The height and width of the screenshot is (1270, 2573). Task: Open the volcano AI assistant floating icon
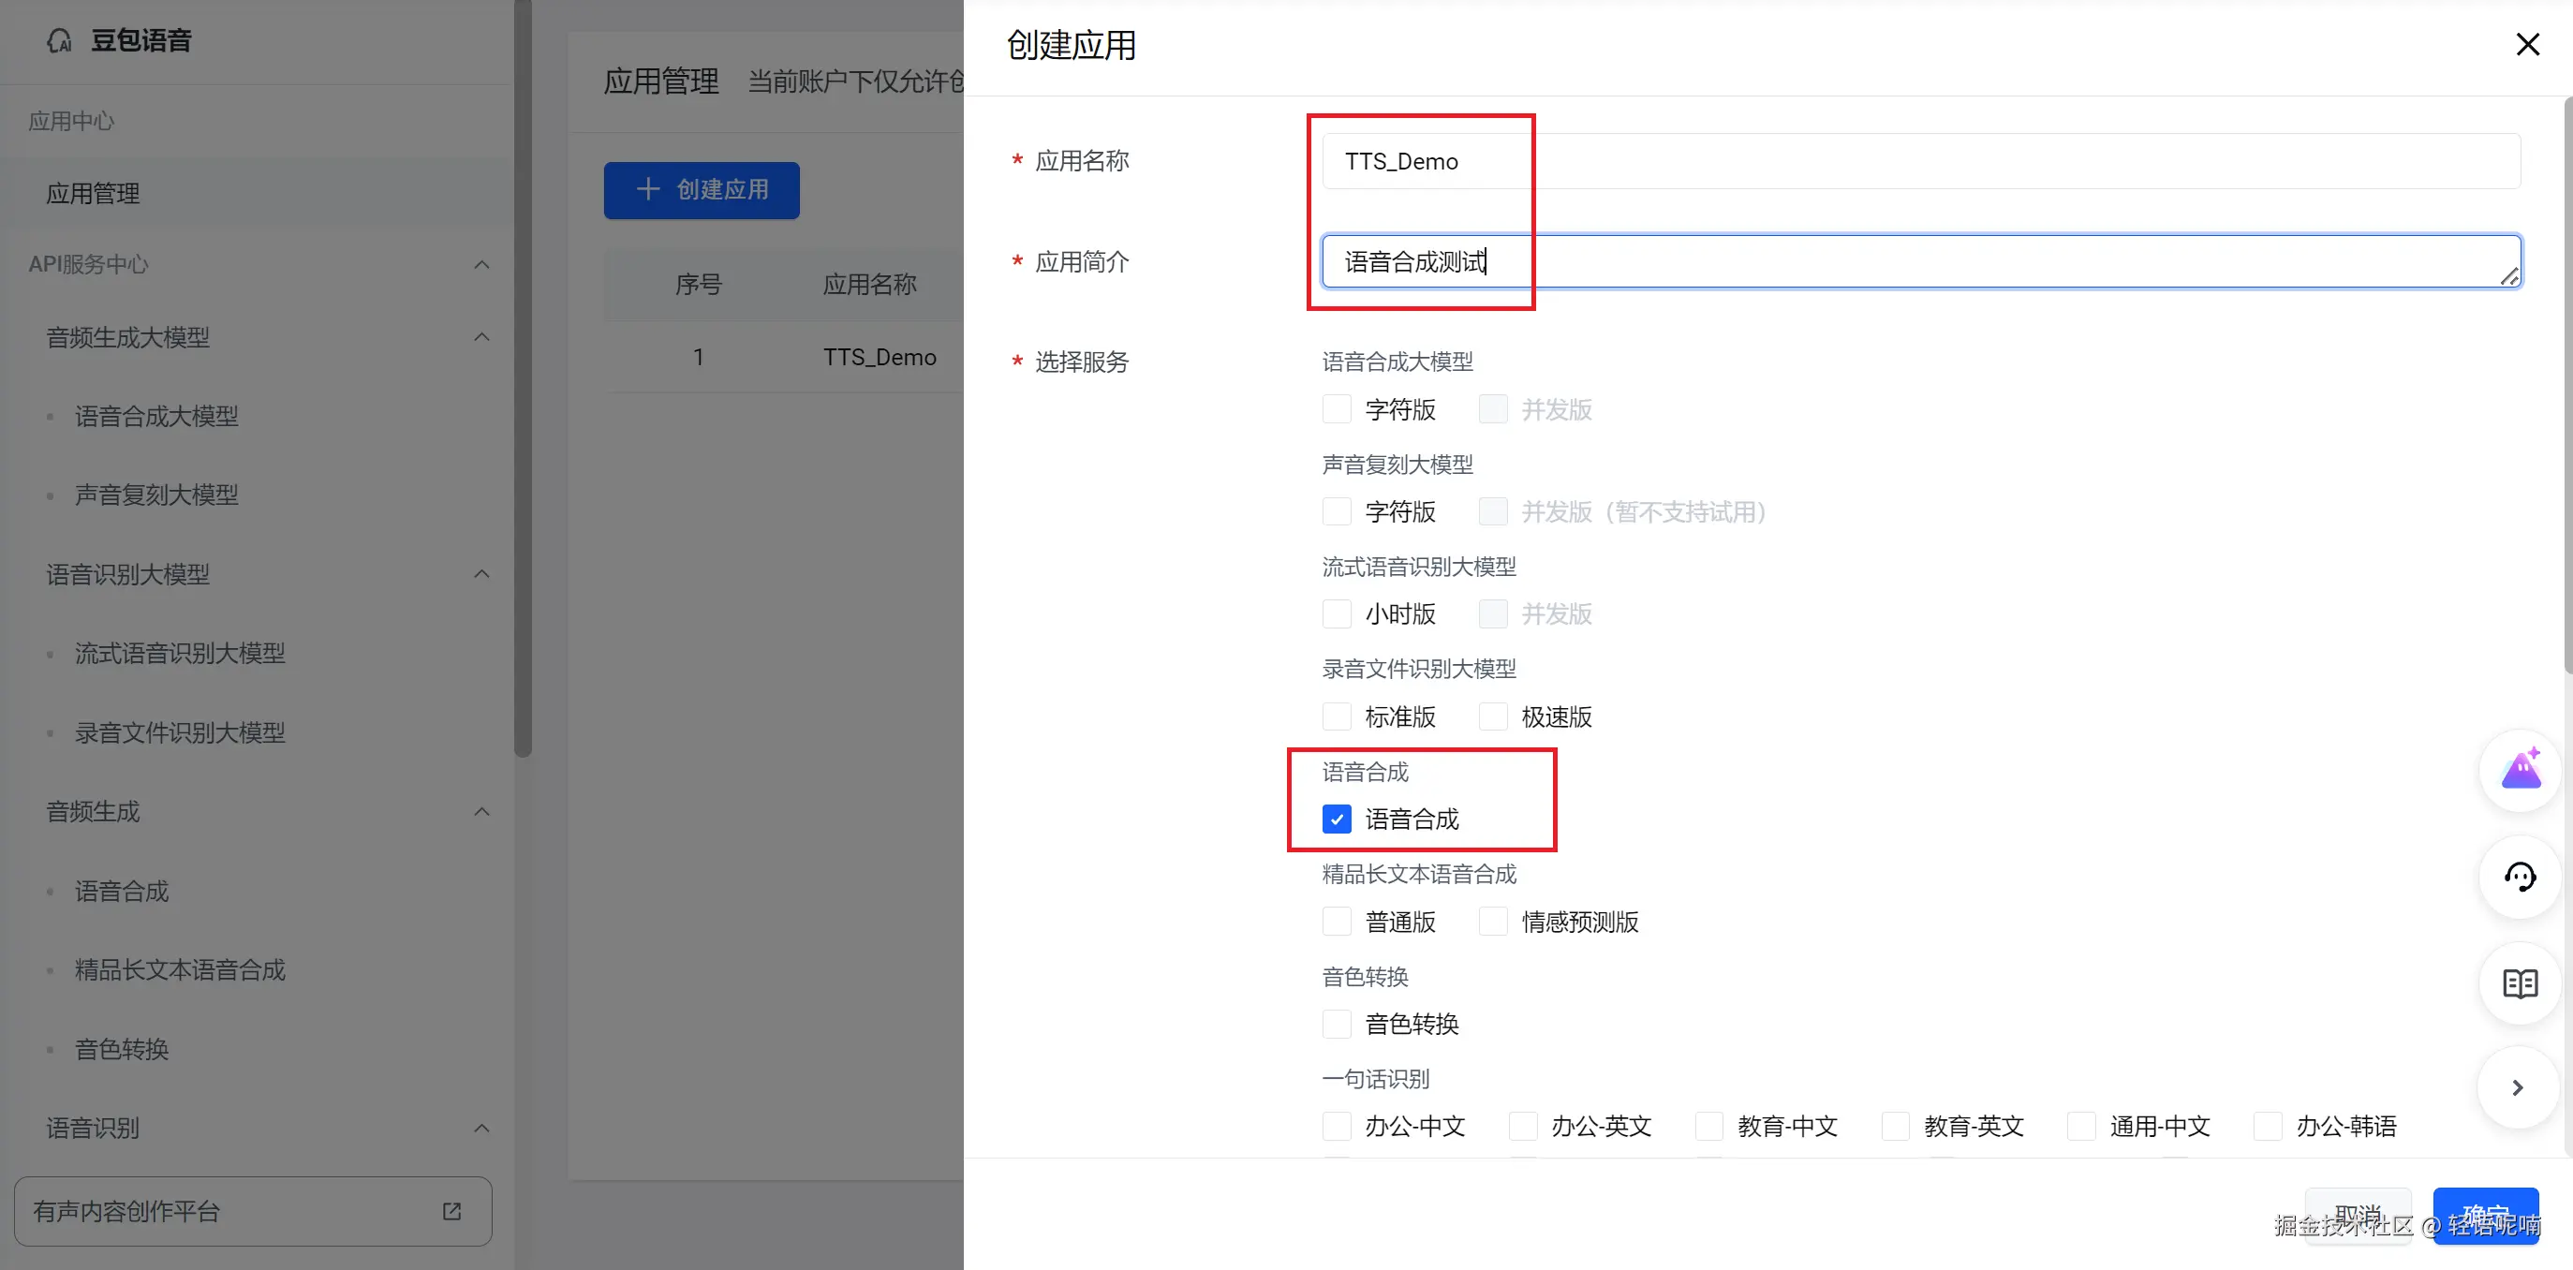[x=2520, y=769]
